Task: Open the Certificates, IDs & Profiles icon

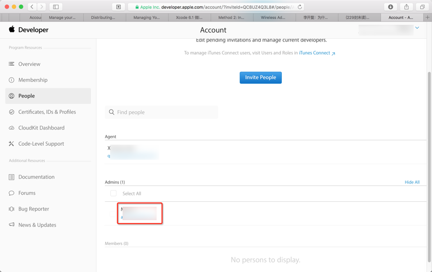Action: tap(11, 112)
